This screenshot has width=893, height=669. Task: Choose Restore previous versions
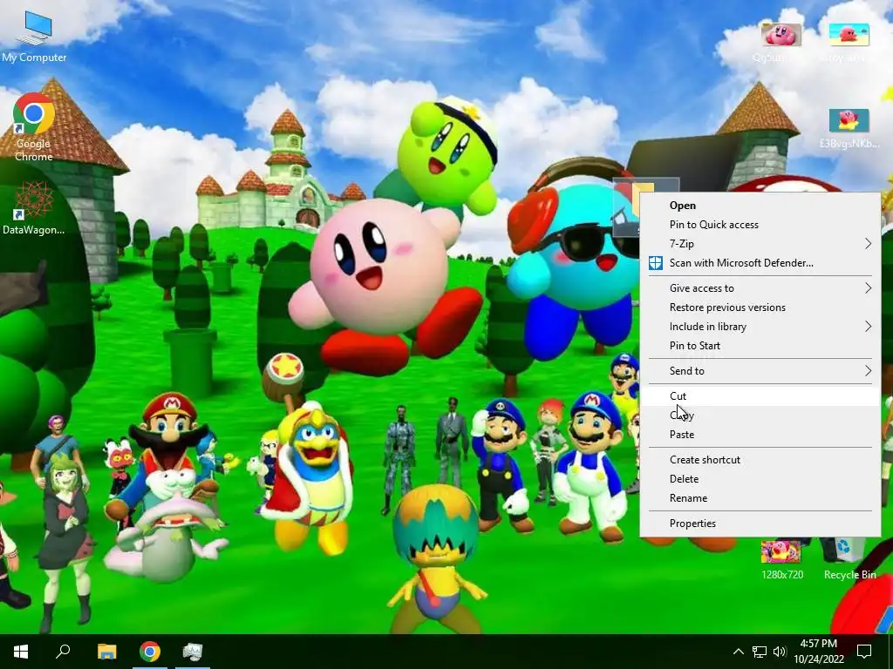[760, 307]
